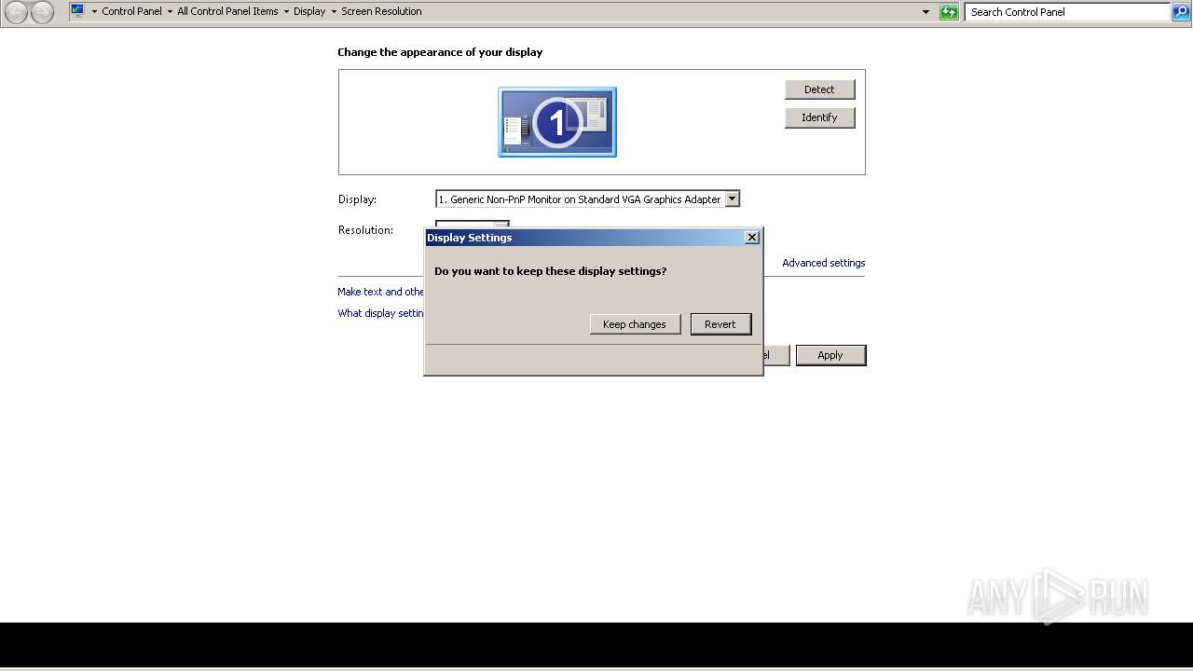Click Keep changes in dialog
This screenshot has width=1193, height=671.
pyautogui.click(x=635, y=324)
